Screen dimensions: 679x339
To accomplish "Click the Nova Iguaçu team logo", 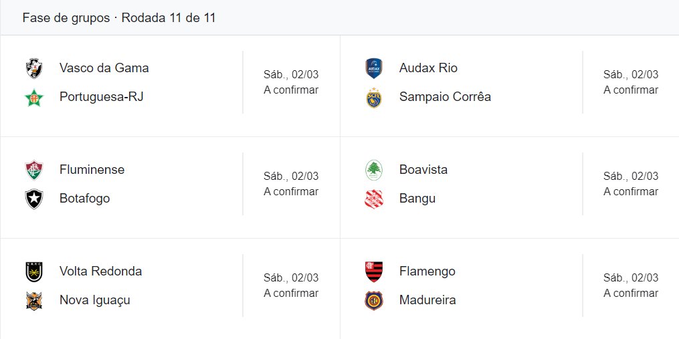I will (x=34, y=301).
